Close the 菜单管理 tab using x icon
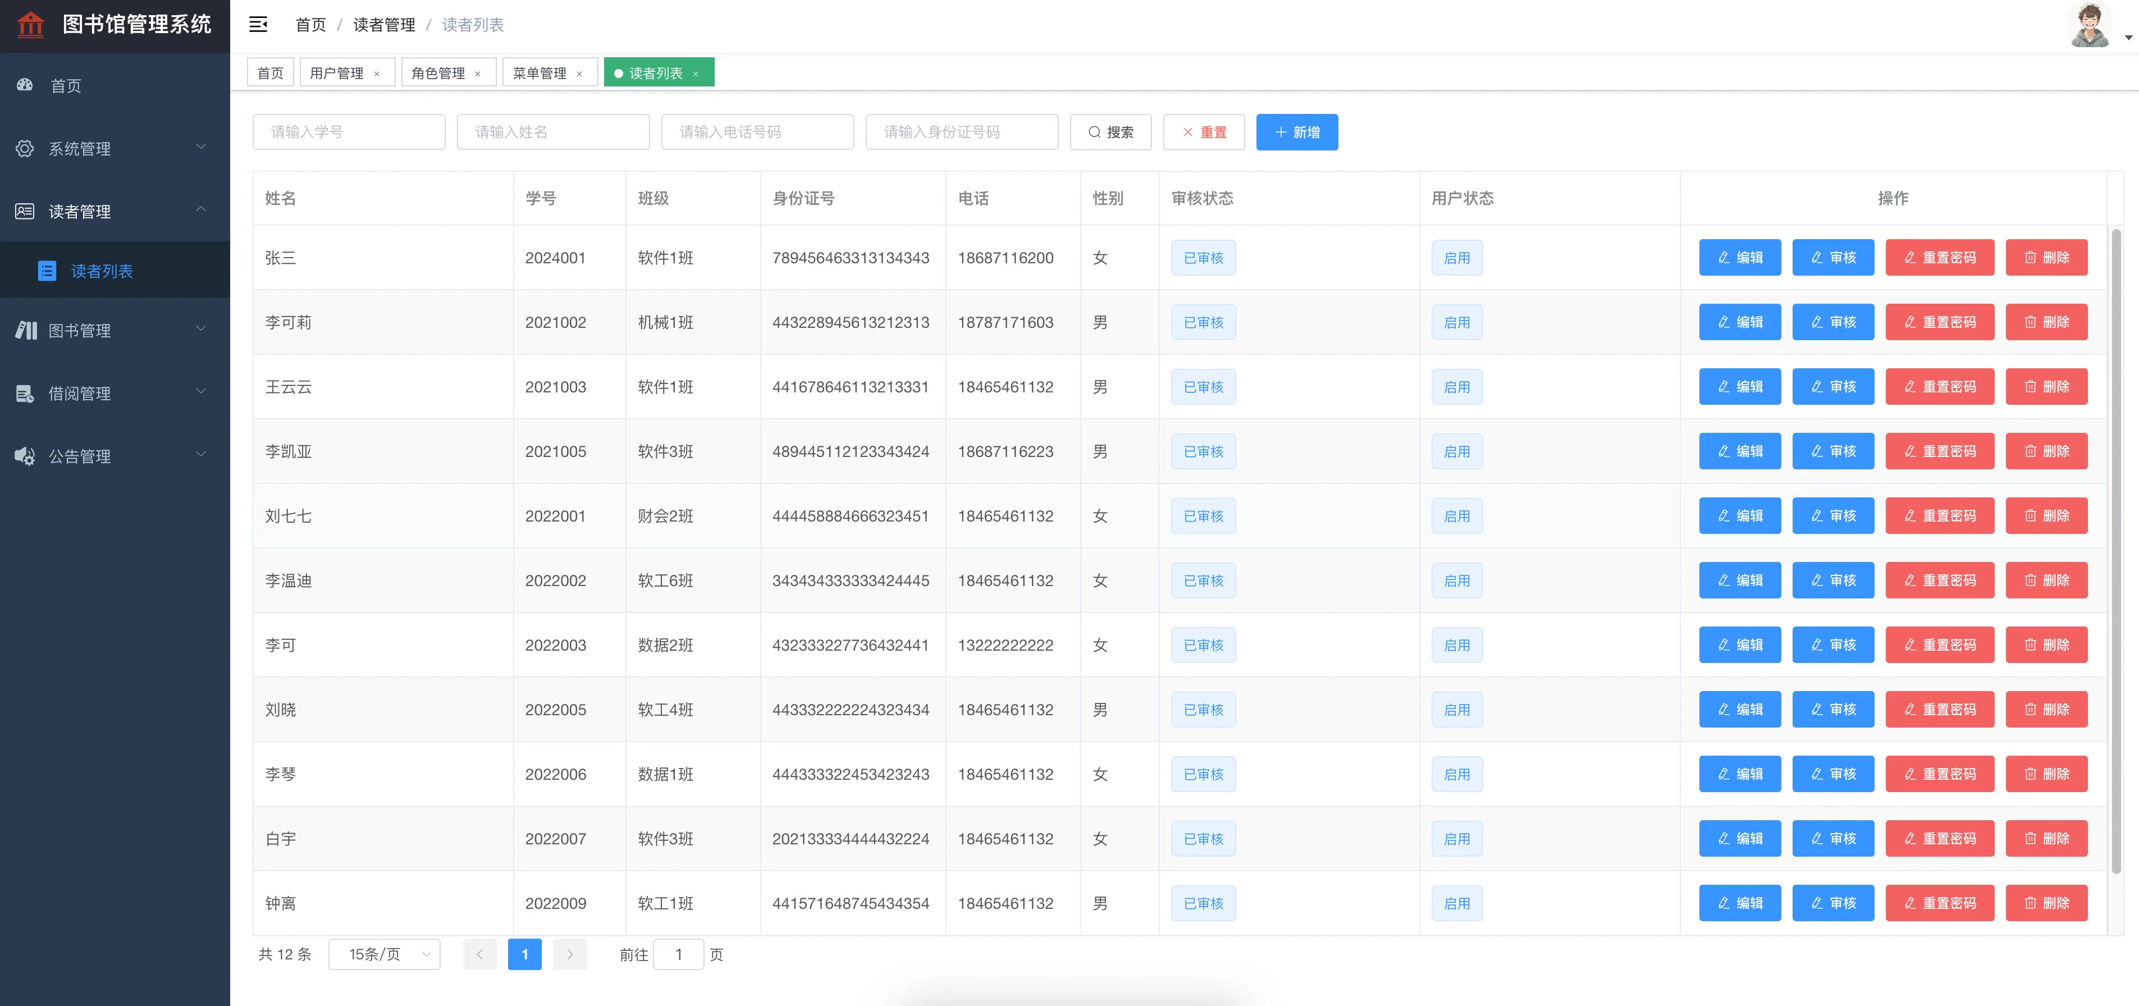This screenshot has height=1006, width=2139. pyautogui.click(x=579, y=74)
